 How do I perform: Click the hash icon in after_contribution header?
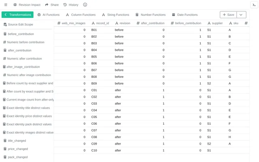point(138,23)
